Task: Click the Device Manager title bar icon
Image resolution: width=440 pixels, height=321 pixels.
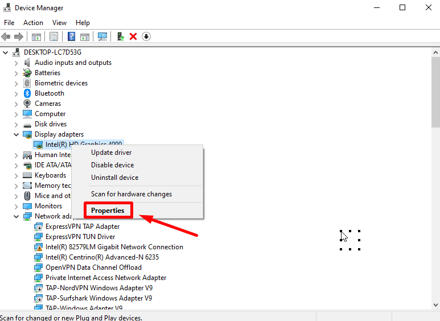Action: pos(7,7)
